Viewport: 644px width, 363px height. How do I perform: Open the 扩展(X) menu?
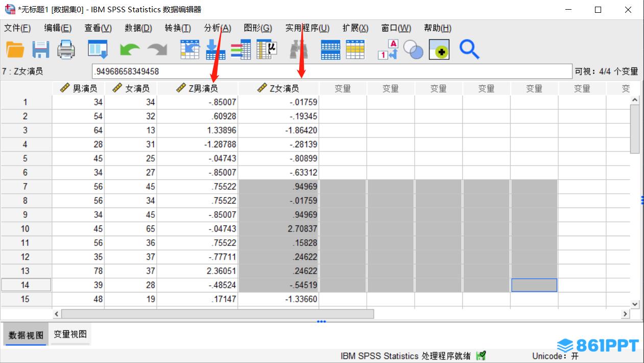[355, 28]
